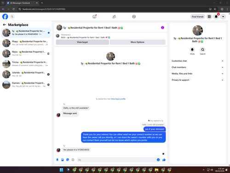Click the View buyer button

(x=82, y=42)
